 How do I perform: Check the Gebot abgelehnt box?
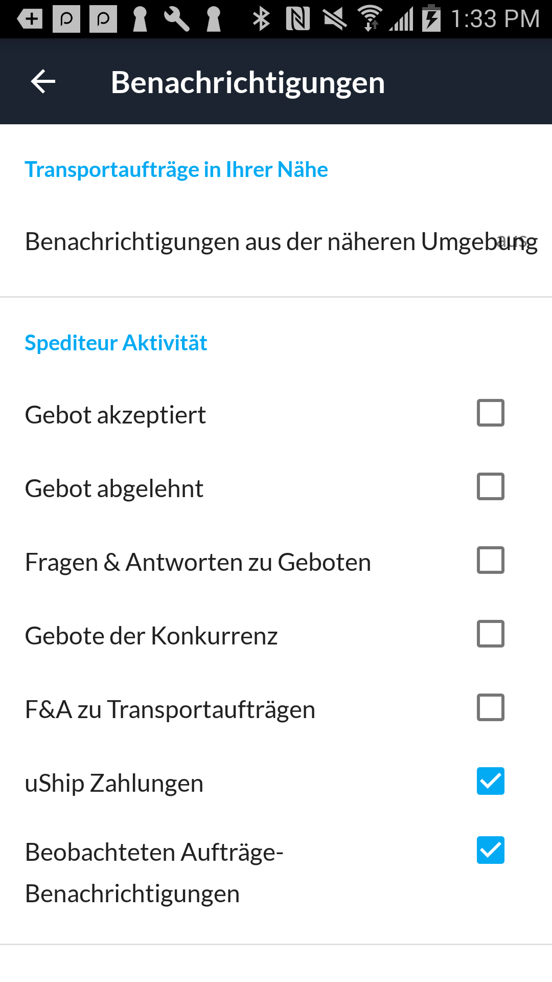[x=490, y=486]
